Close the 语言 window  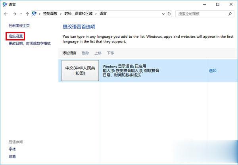pos(231,4)
